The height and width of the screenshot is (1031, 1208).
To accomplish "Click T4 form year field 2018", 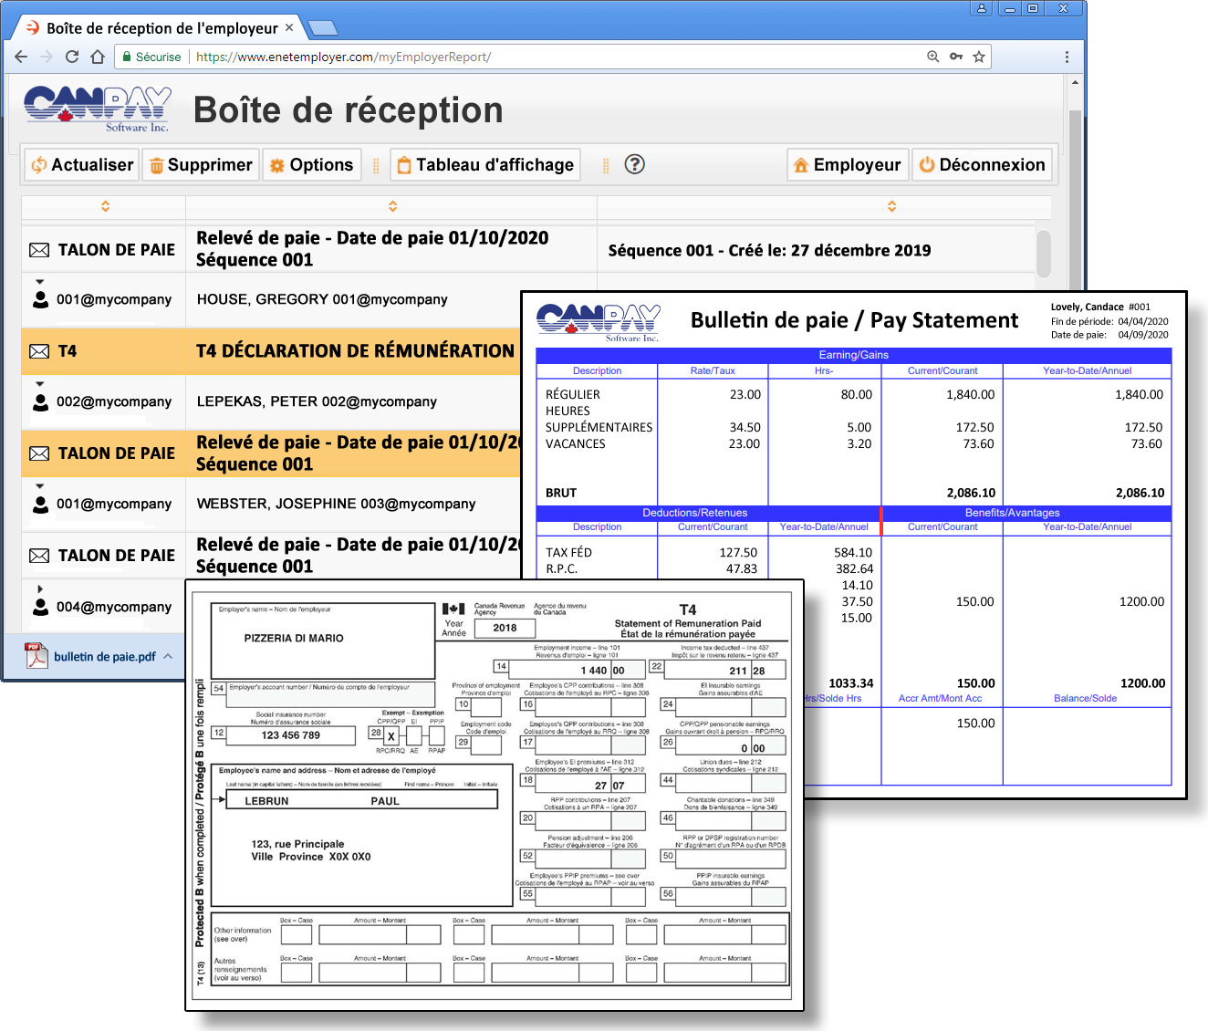I will (505, 628).
